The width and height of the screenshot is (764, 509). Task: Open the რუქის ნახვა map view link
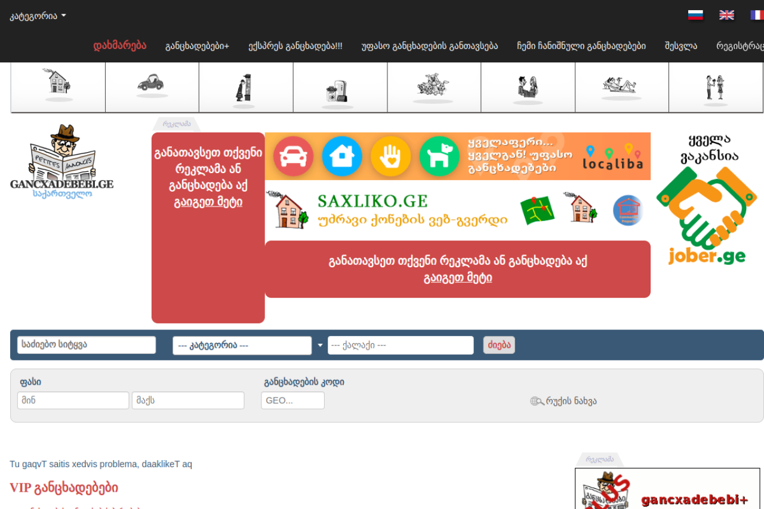point(571,401)
